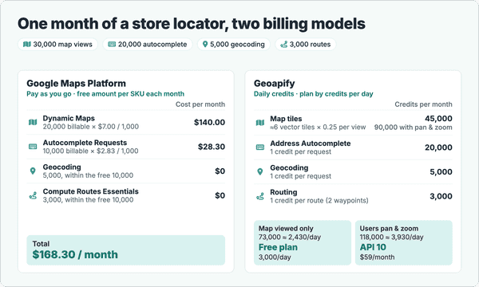Image resolution: width=479 pixels, height=287 pixels.
Task: Click the Routing label
Action: [x=283, y=192]
